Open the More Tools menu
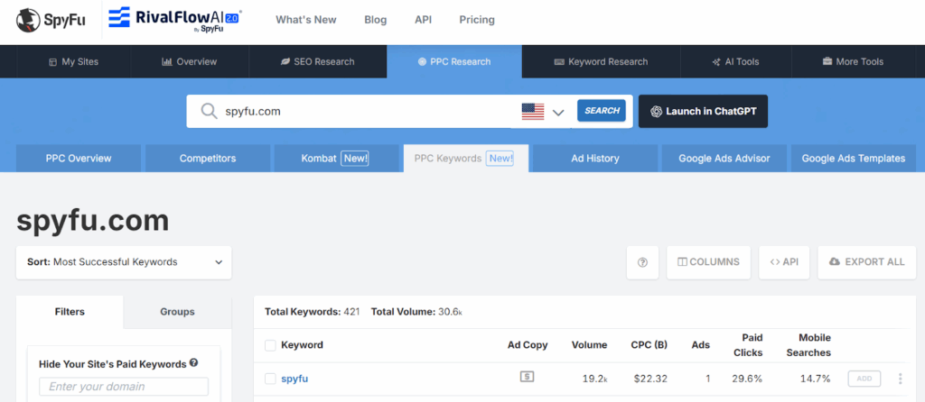 (853, 62)
